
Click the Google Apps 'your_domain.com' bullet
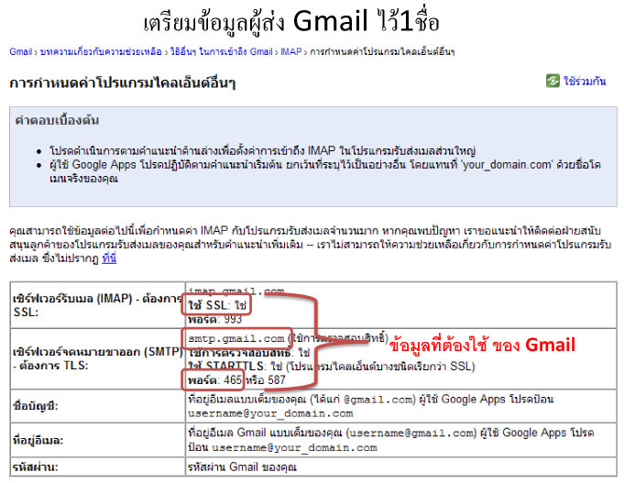click(x=325, y=171)
